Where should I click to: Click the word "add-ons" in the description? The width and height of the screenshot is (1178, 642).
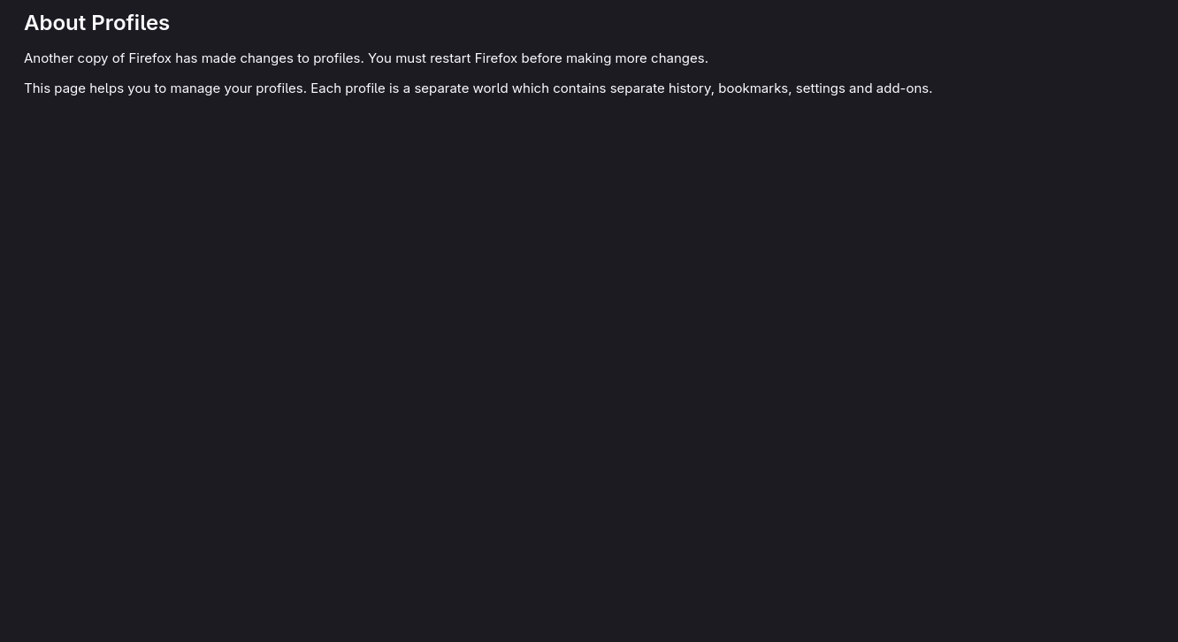click(x=902, y=88)
